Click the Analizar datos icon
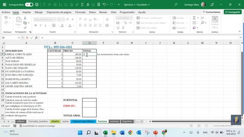This screenshot has width=244, height=137. coord(215,22)
